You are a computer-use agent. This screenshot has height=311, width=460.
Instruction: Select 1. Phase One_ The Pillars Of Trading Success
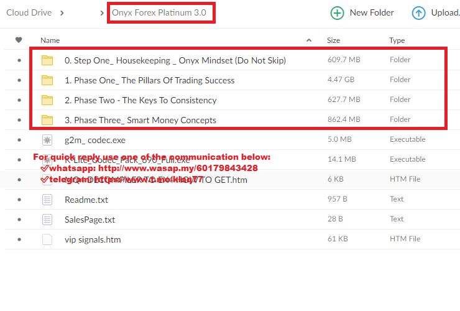(x=150, y=80)
